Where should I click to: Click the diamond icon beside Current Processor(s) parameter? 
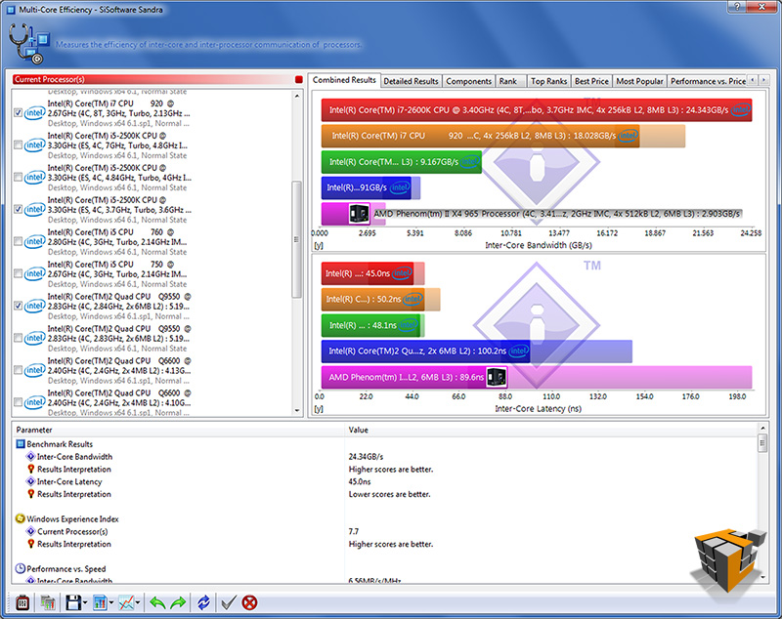coord(30,531)
